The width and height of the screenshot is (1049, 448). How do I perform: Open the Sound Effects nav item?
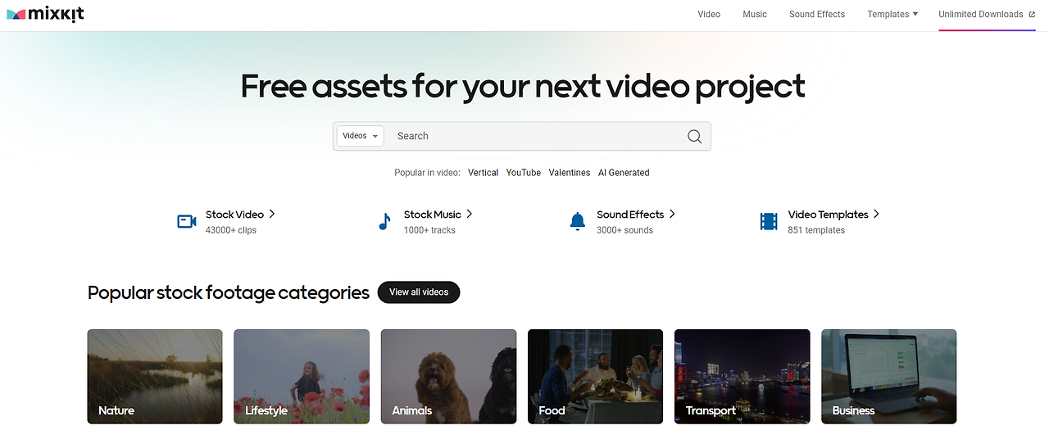pos(817,14)
